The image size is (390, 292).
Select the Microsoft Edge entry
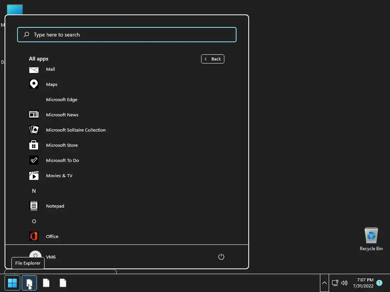tap(62, 100)
